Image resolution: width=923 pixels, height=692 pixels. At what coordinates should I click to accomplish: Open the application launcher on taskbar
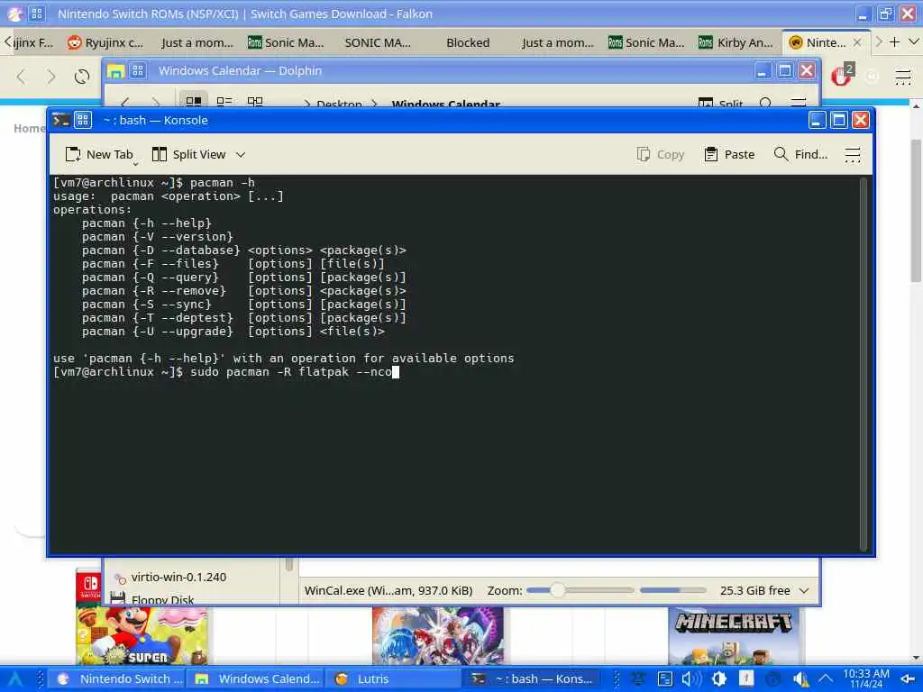coord(15,679)
